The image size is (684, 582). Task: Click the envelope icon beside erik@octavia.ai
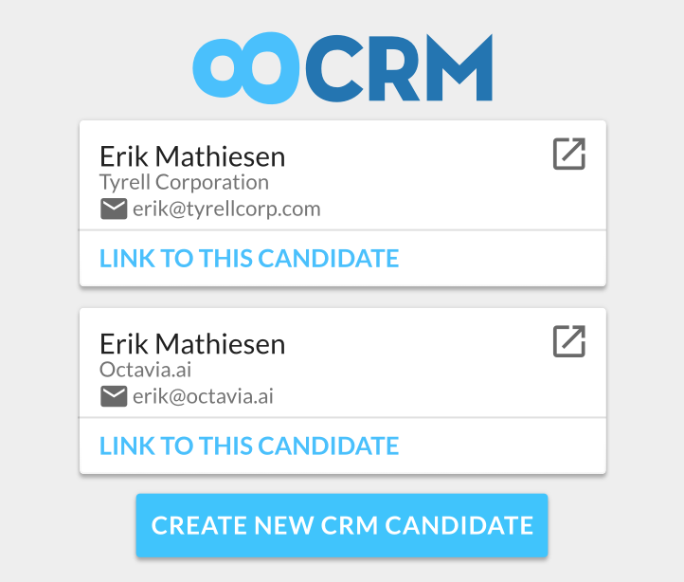[x=114, y=396]
